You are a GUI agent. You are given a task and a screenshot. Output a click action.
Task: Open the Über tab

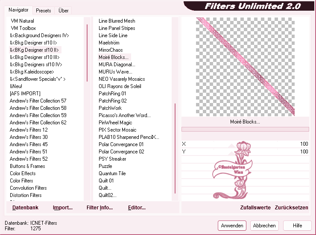click(63, 10)
